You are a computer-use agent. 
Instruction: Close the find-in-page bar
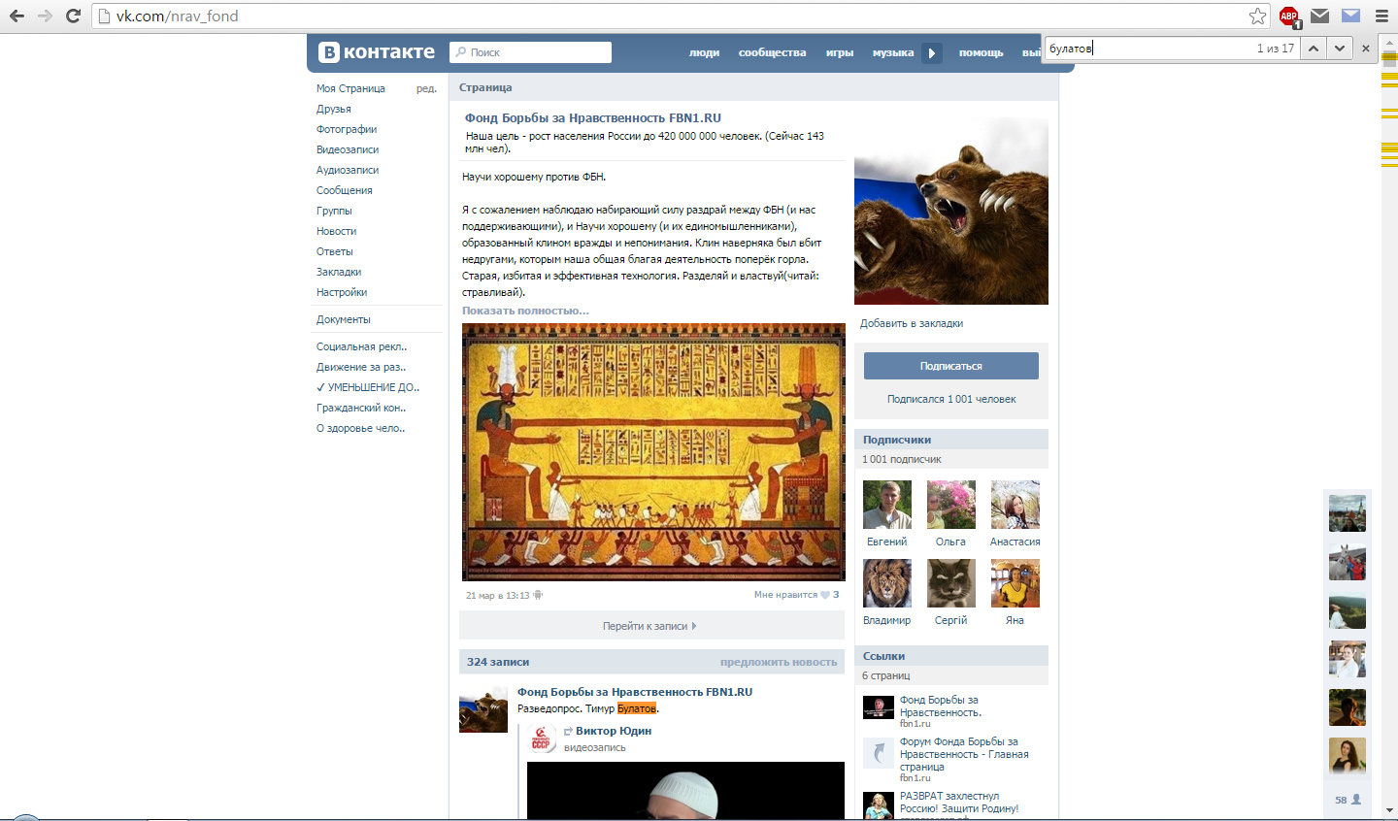point(1366,49)
